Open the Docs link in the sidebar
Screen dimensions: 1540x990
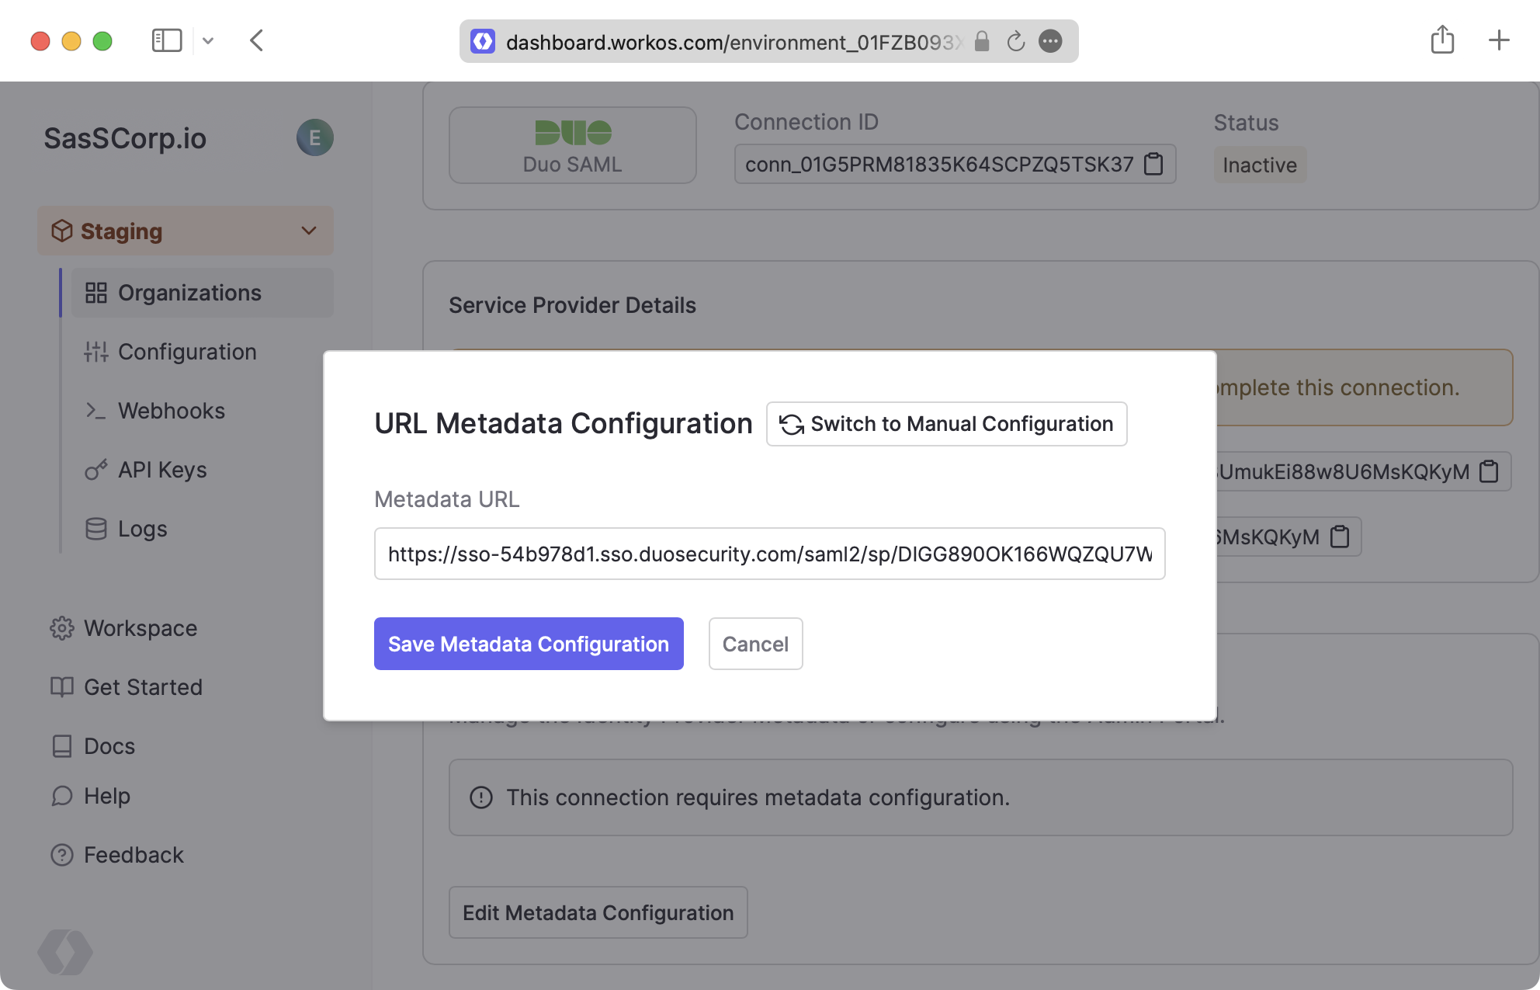(109, 746)
